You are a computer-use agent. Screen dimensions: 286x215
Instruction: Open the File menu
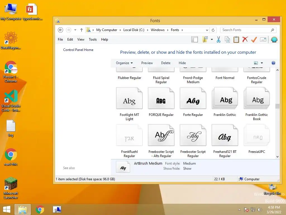click(x=60, y=39)
